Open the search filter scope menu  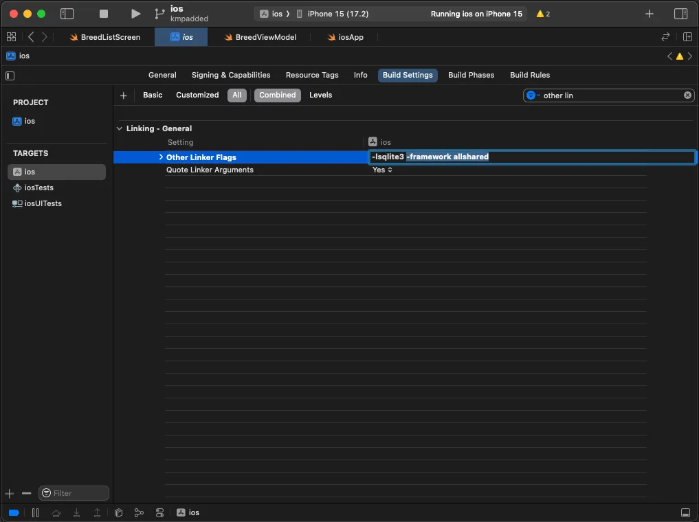[533, 95]
